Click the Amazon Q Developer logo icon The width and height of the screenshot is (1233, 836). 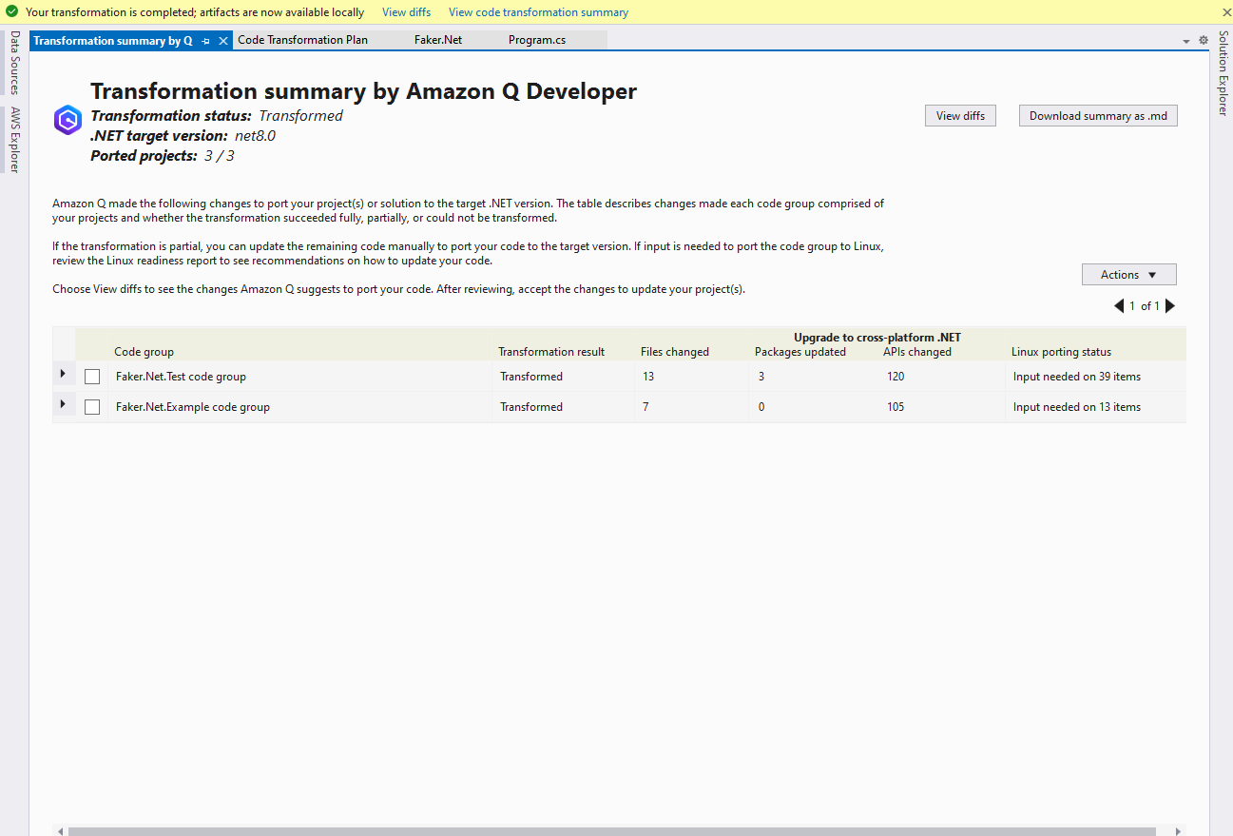[x=67, y=121]
